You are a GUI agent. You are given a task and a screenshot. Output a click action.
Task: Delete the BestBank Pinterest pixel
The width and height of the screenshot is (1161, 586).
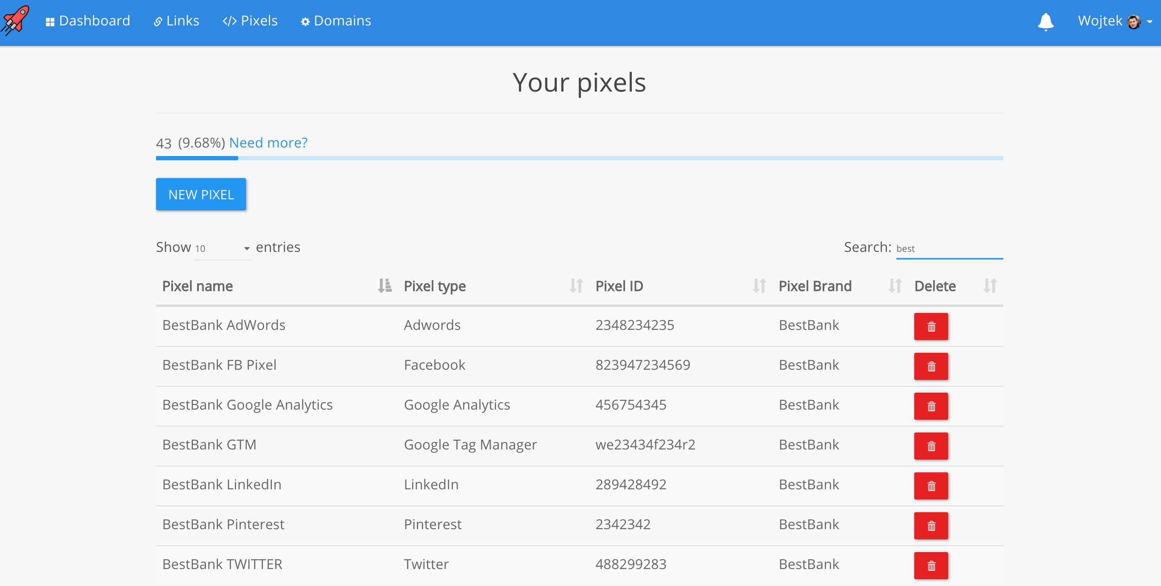(931, 525)
